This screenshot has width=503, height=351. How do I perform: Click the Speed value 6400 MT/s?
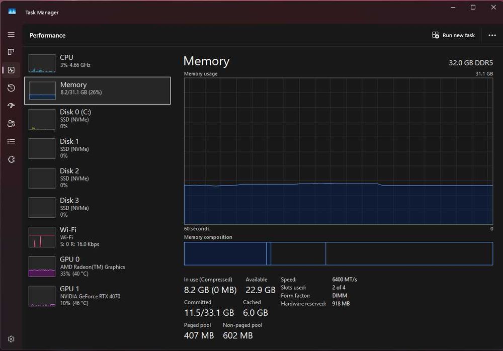(x=345, y=280)
